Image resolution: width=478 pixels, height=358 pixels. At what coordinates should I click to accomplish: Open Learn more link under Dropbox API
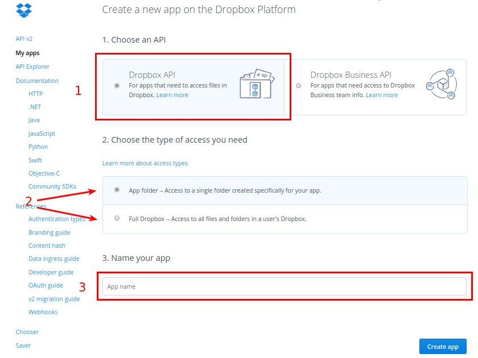(x=172, y=95)
